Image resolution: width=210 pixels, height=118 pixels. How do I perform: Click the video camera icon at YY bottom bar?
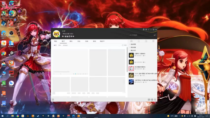[149, 100]
